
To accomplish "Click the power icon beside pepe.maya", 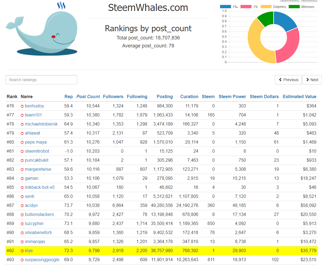I will pos(22,142).
